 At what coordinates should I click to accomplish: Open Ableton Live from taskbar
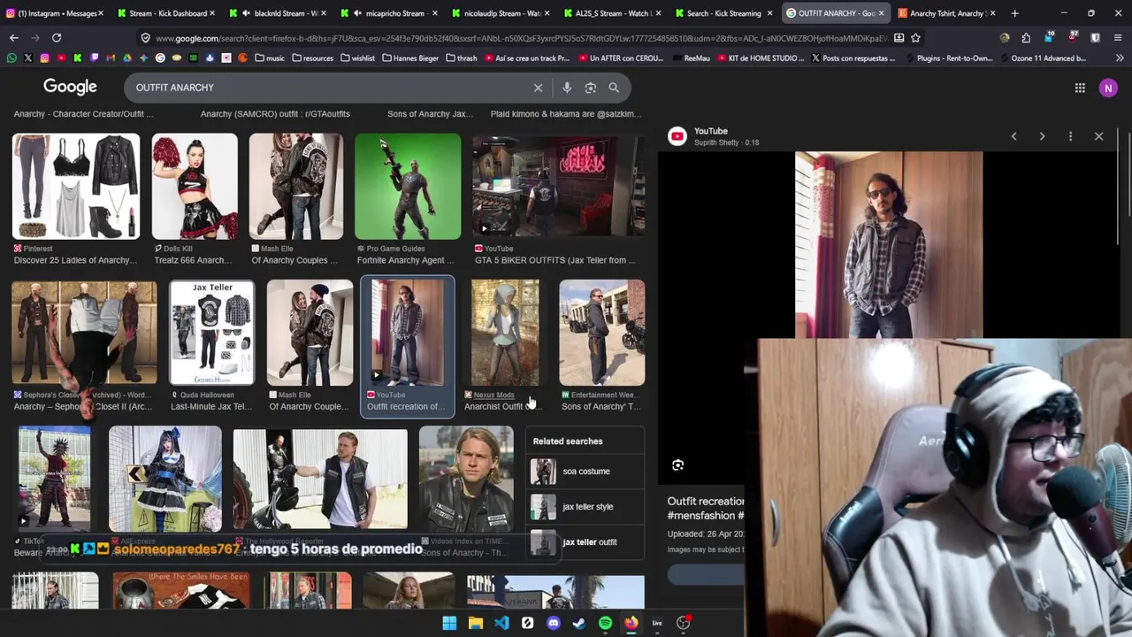657,623
